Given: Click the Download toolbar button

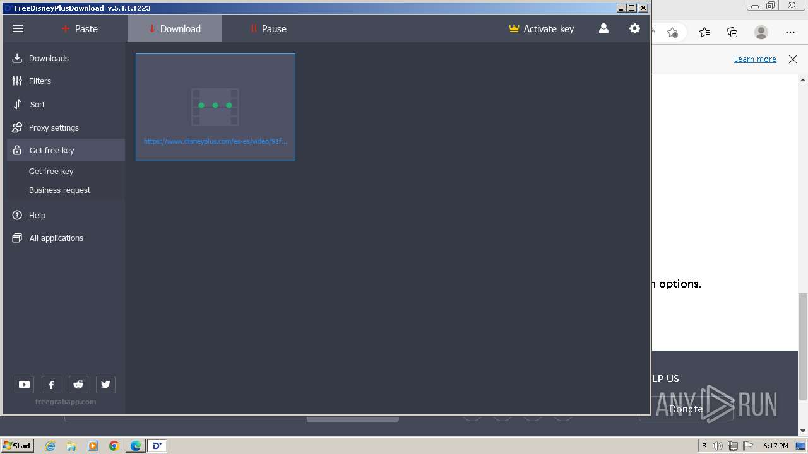Looking at the screenshot, I should (175, 28).
